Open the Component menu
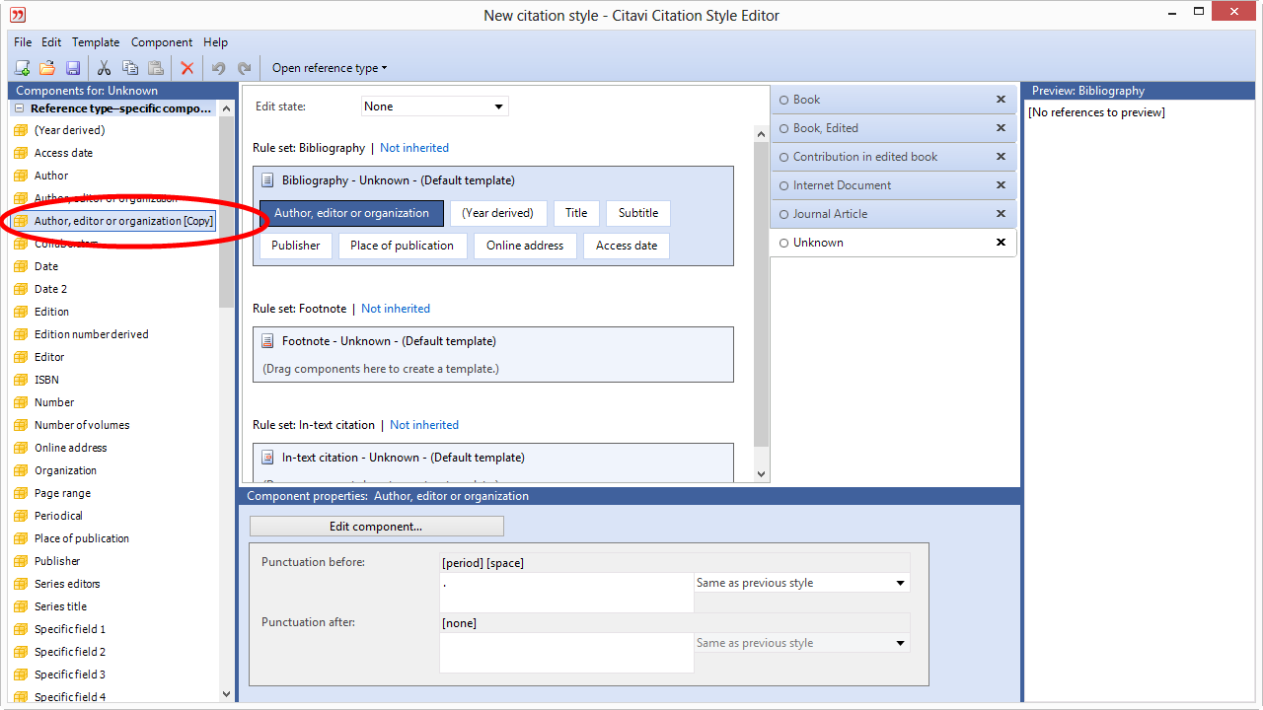The height and width of the screenshot is (710, 1263). tap(162, 42)
